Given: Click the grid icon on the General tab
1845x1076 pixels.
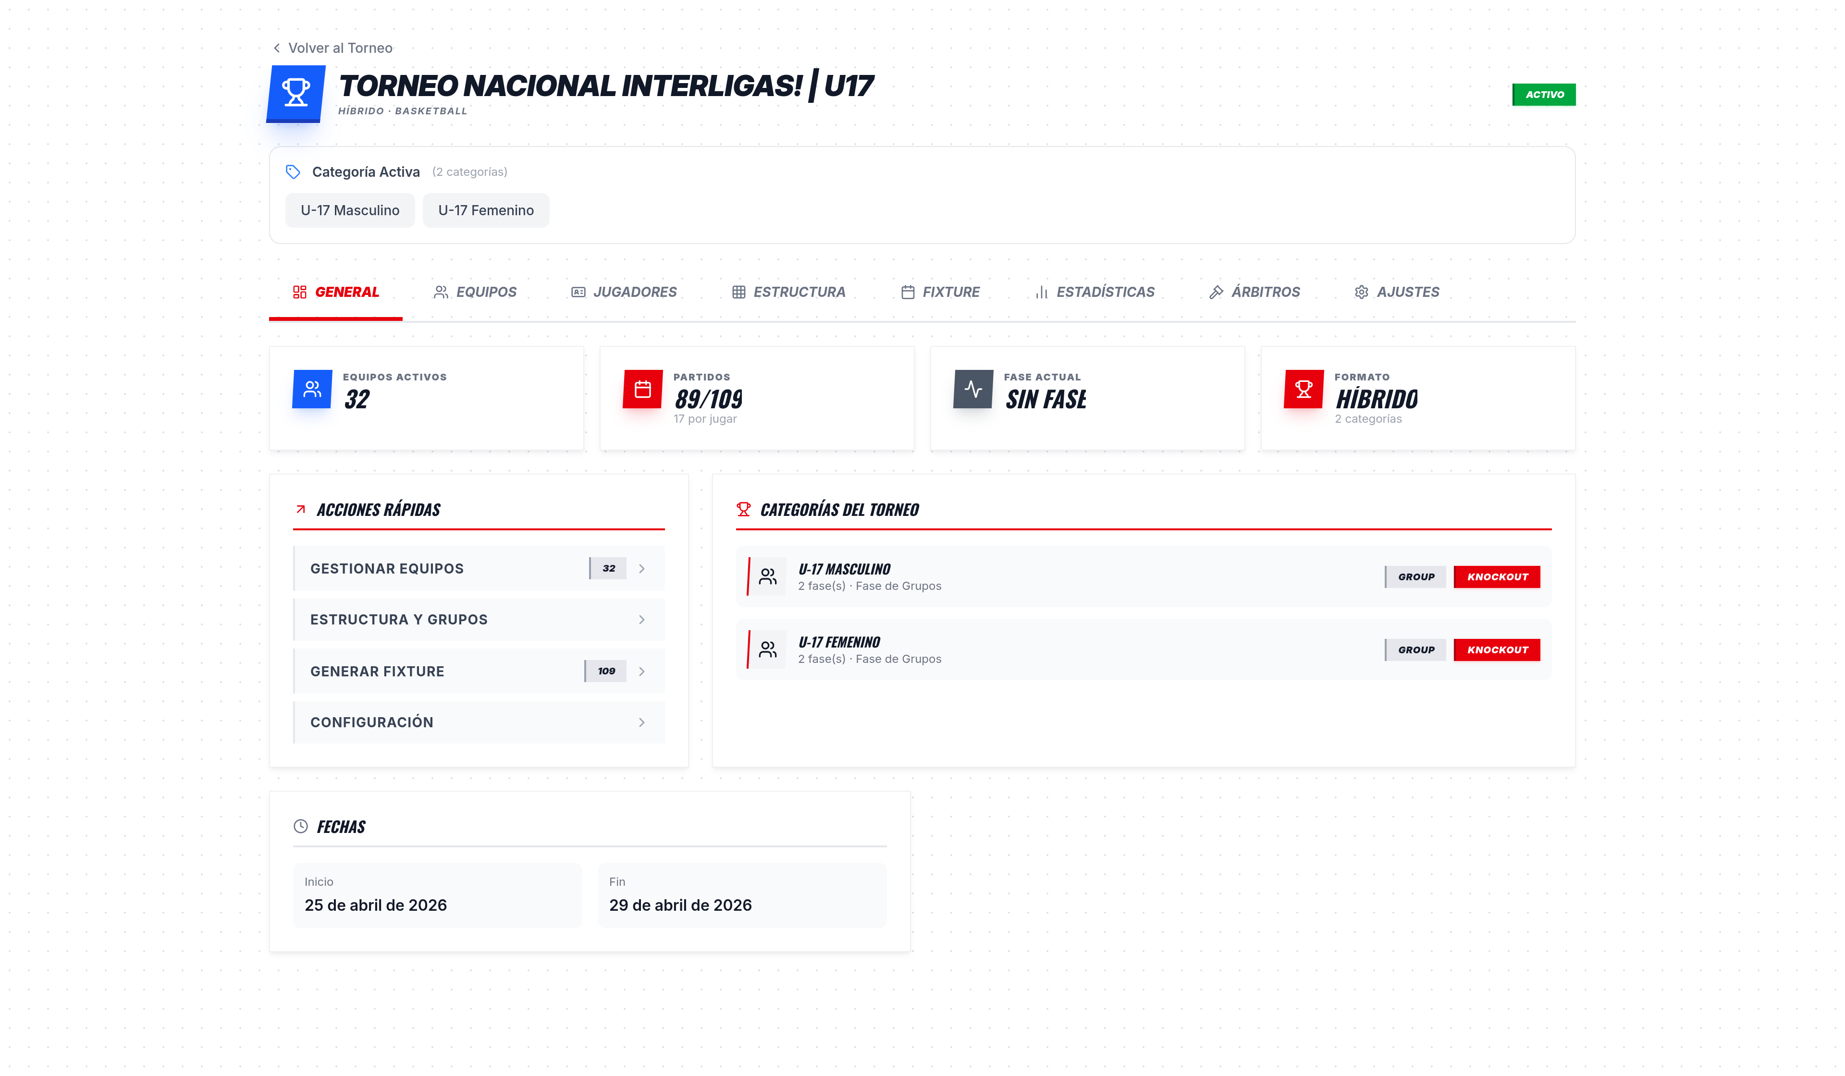Looking at the screenshot, I should (299, 292).
